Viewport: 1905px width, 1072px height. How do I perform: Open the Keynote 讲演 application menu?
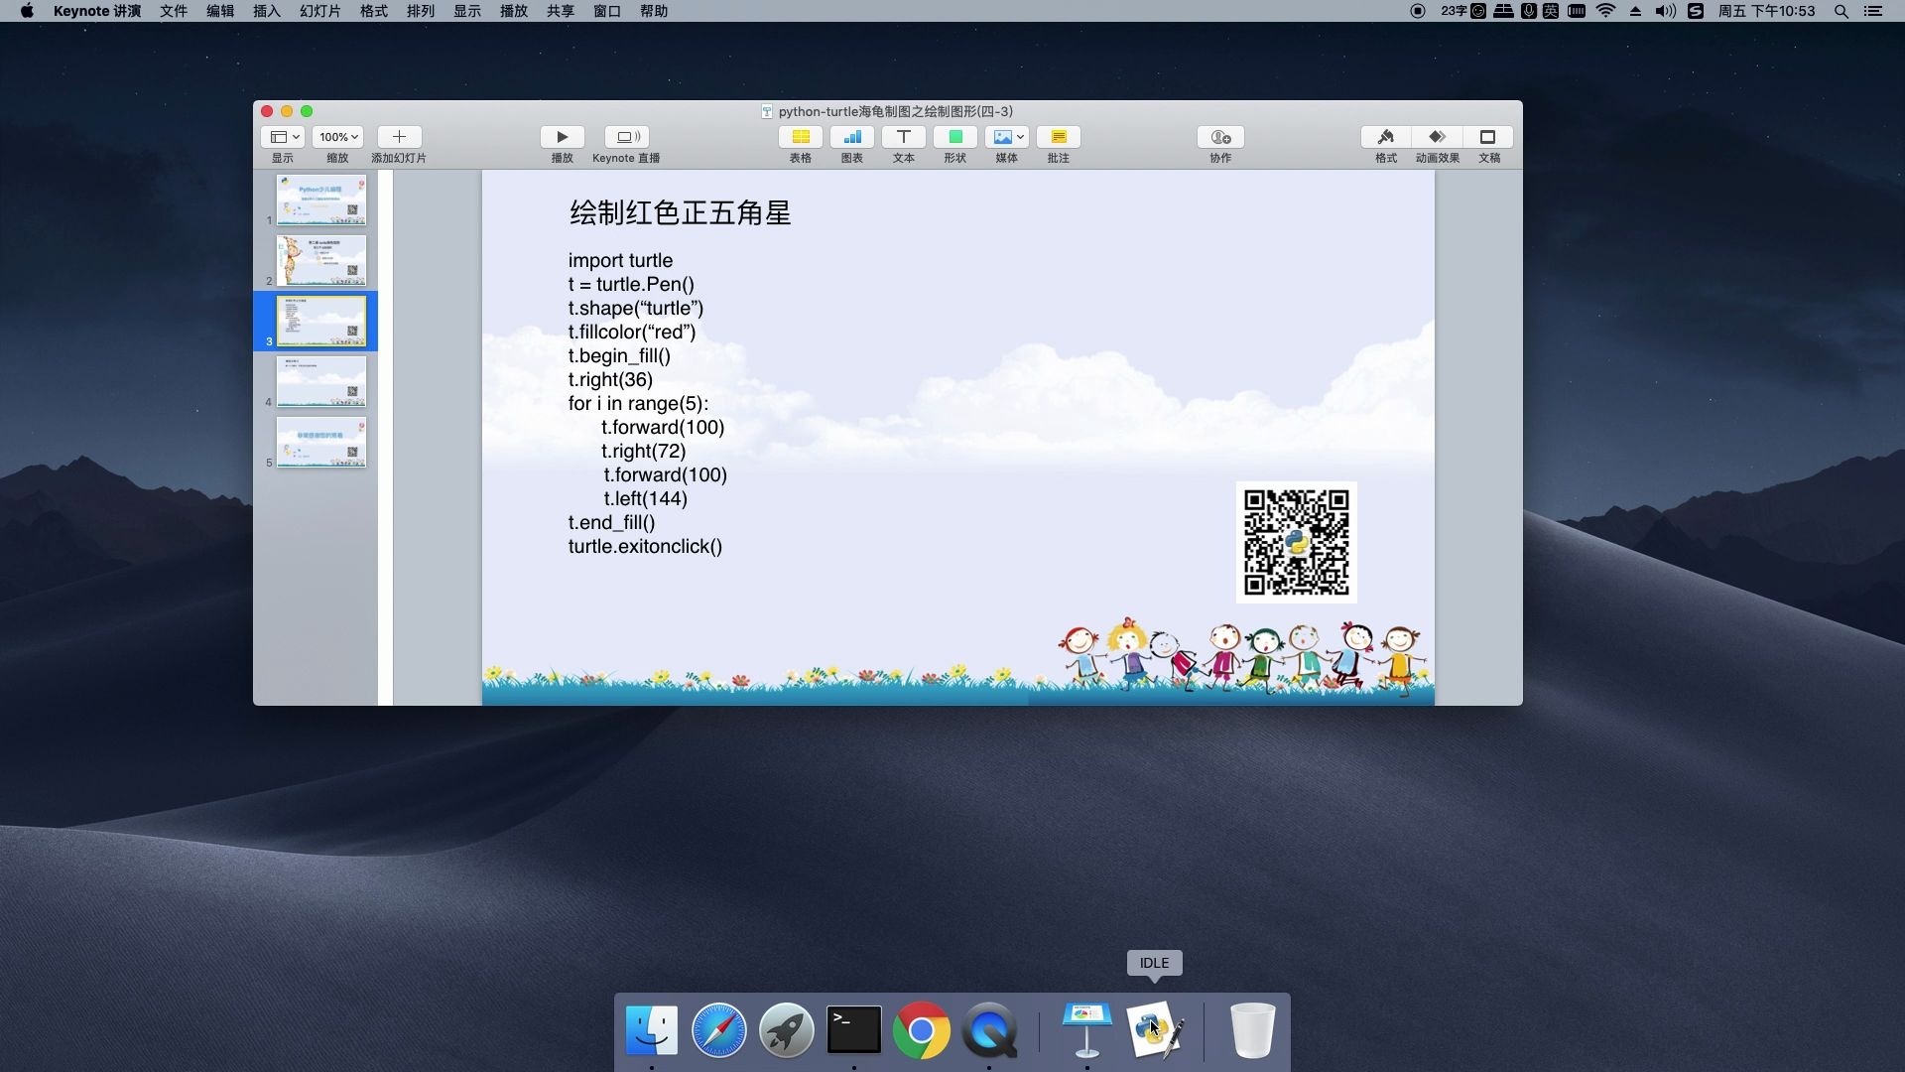97,11
